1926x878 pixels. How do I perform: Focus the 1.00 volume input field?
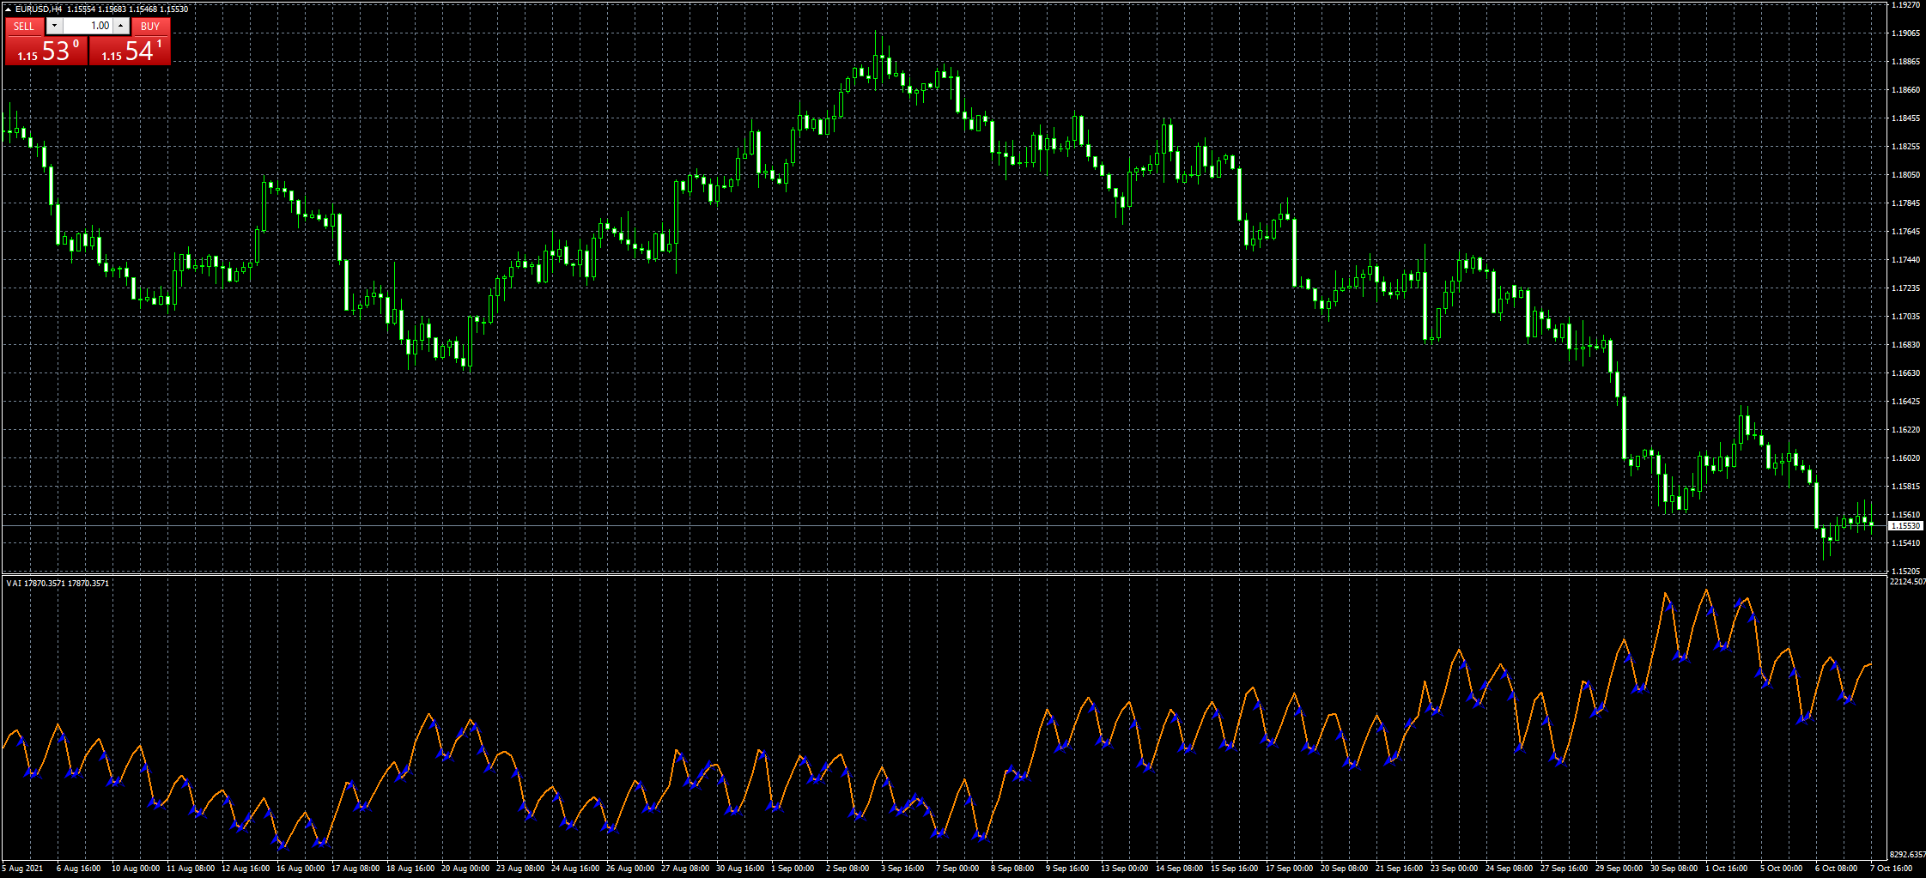pyautogui.click(x=88, y=26)
